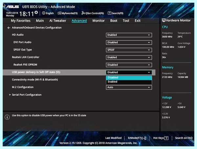The width and height of the screenshot is (197, 149).
Task: Click the globe language icon
Action: pyautogui.click(x=44, y=13)
